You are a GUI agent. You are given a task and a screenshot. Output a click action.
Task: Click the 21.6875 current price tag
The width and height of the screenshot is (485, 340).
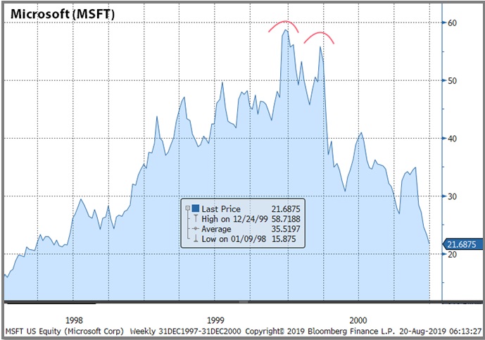pyautogui.click(x=463, y=244)
